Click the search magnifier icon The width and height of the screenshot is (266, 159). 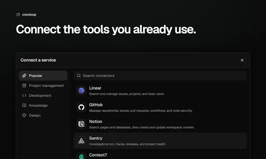click(79, 76)
